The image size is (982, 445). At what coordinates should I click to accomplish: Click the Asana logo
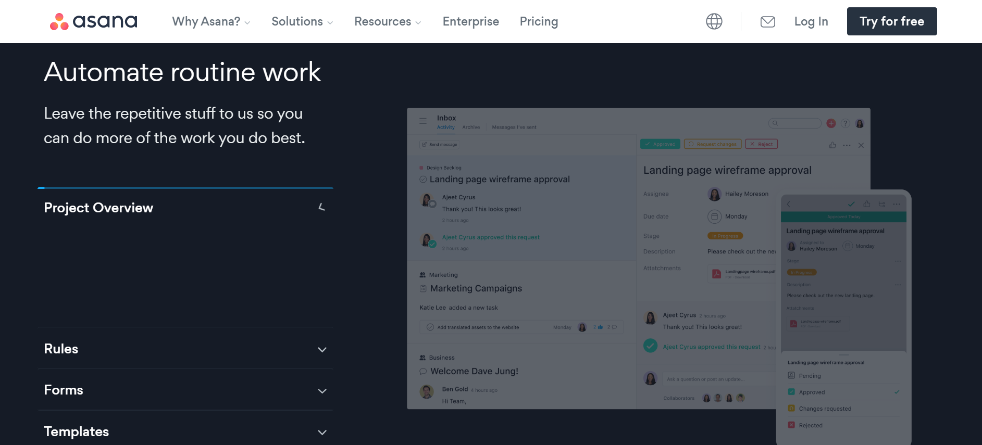point(93,21)
